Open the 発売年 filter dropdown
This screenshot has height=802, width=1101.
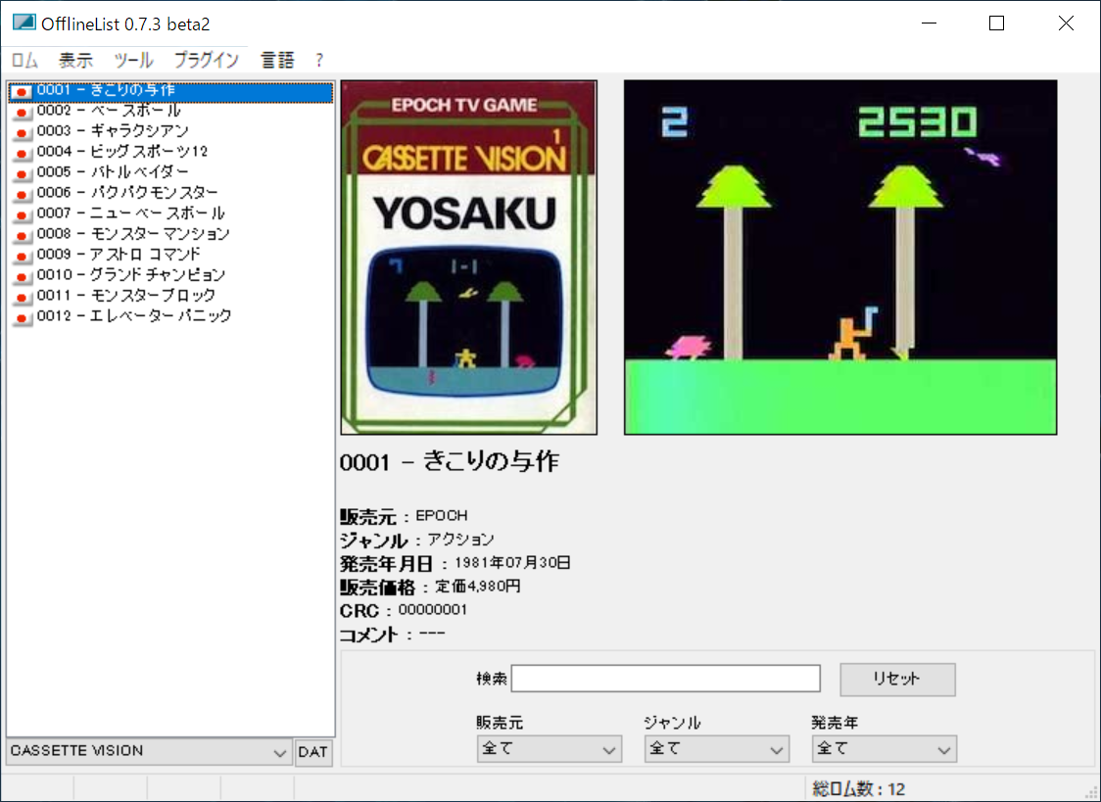click(x=884, y=749)
